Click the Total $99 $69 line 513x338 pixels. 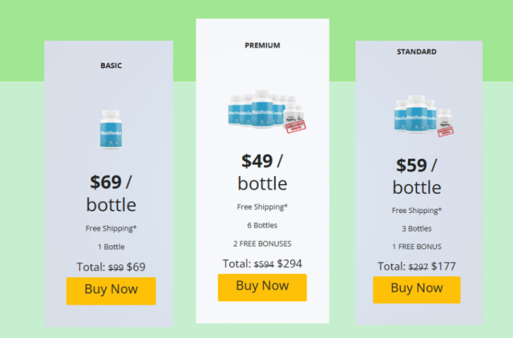click(111, 267)
